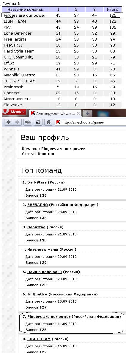Click the Kaspersky favicon on the tab
The width and height of the screenshot is (126, 353).
(33, 114)
